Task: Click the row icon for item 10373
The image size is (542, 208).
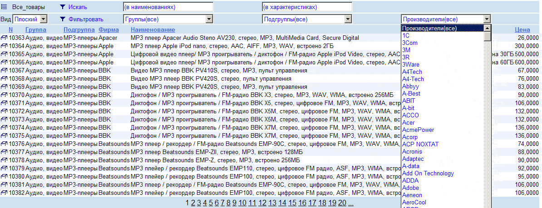Action: 5,119
